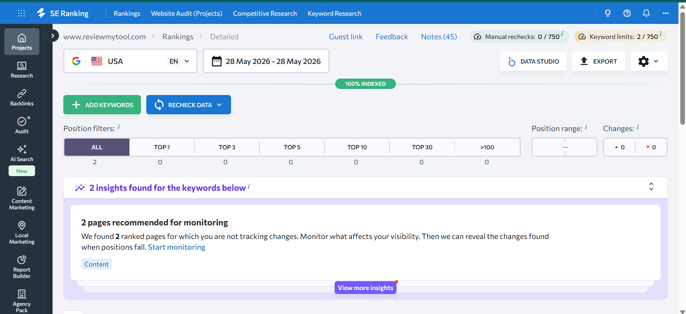Screen dimensions: 686x314
Task: Open the settings gear dropdown
Action: (649, 61)
